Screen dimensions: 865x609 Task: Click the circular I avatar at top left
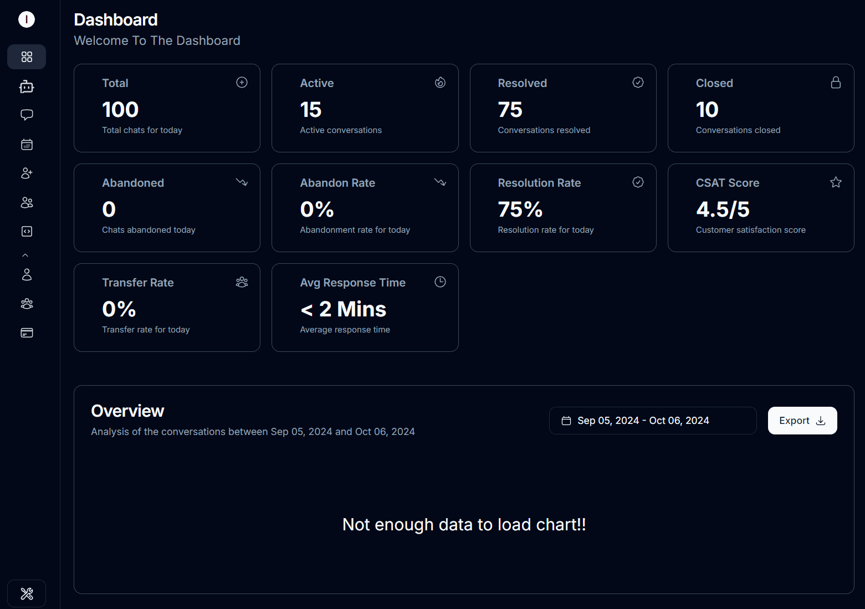tap(26, 19)
